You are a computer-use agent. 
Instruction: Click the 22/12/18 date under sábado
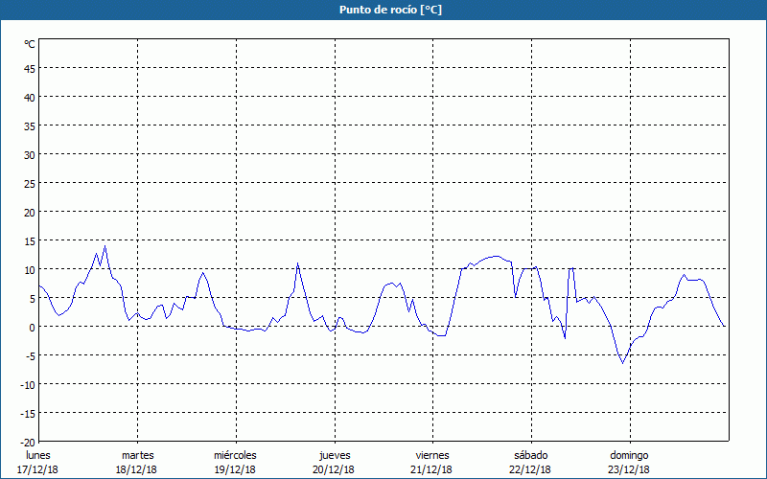(x=530, y=469)
